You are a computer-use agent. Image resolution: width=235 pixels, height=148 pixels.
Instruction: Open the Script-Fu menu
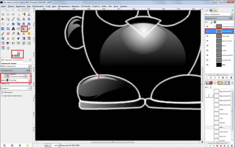(x=96, y=6)
